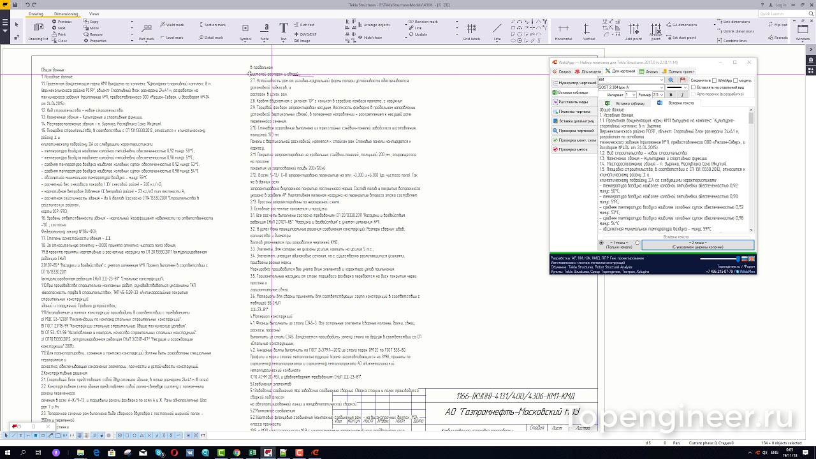Toggle Bold text formatting in WeldApp
Viewport: 816px width, 459px height.
[x=671, y=95]
